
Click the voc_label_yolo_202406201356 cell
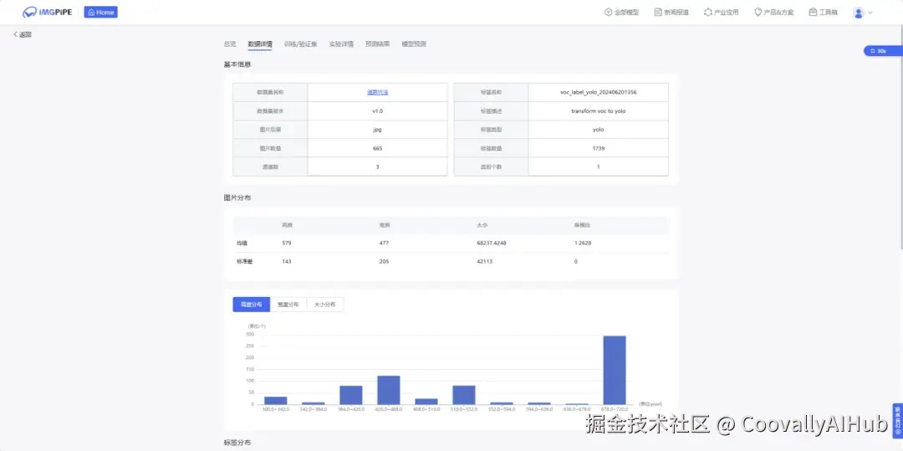click(x=599, y=92)
